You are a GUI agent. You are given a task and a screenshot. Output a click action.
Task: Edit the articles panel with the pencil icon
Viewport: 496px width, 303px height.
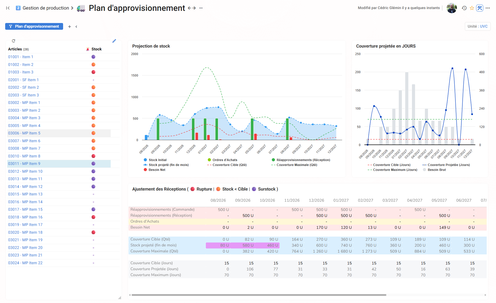[114, 41]
